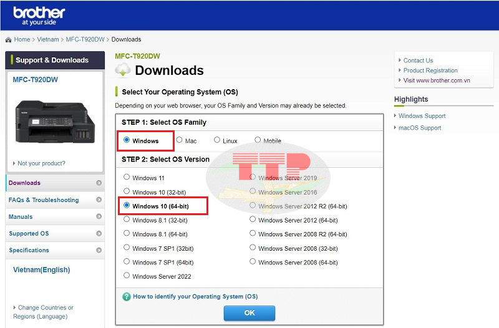Open Windows Support highlight link

422,116
